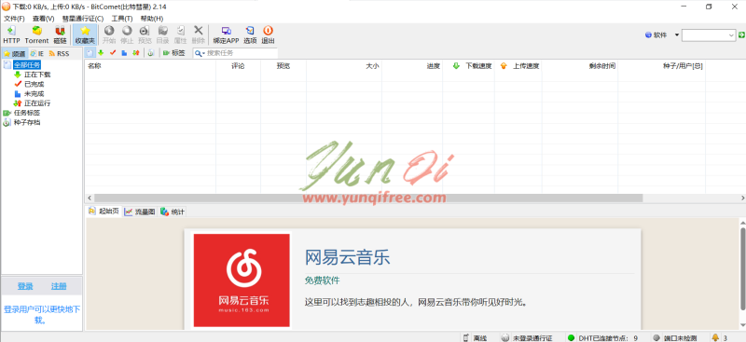Screen dimensions: 746x342
Task: Click 未登录通行证 in the status bar
Action: point(527,337)
